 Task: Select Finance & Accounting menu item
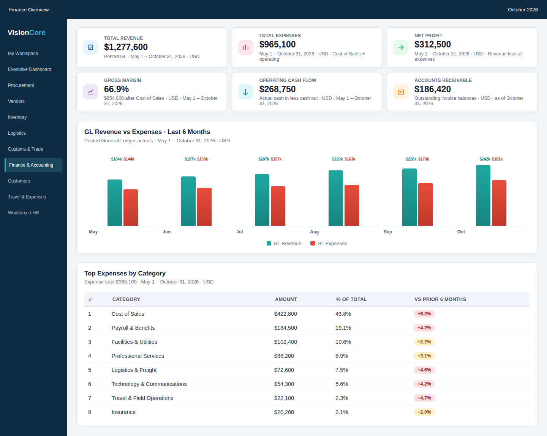point(33,165)
